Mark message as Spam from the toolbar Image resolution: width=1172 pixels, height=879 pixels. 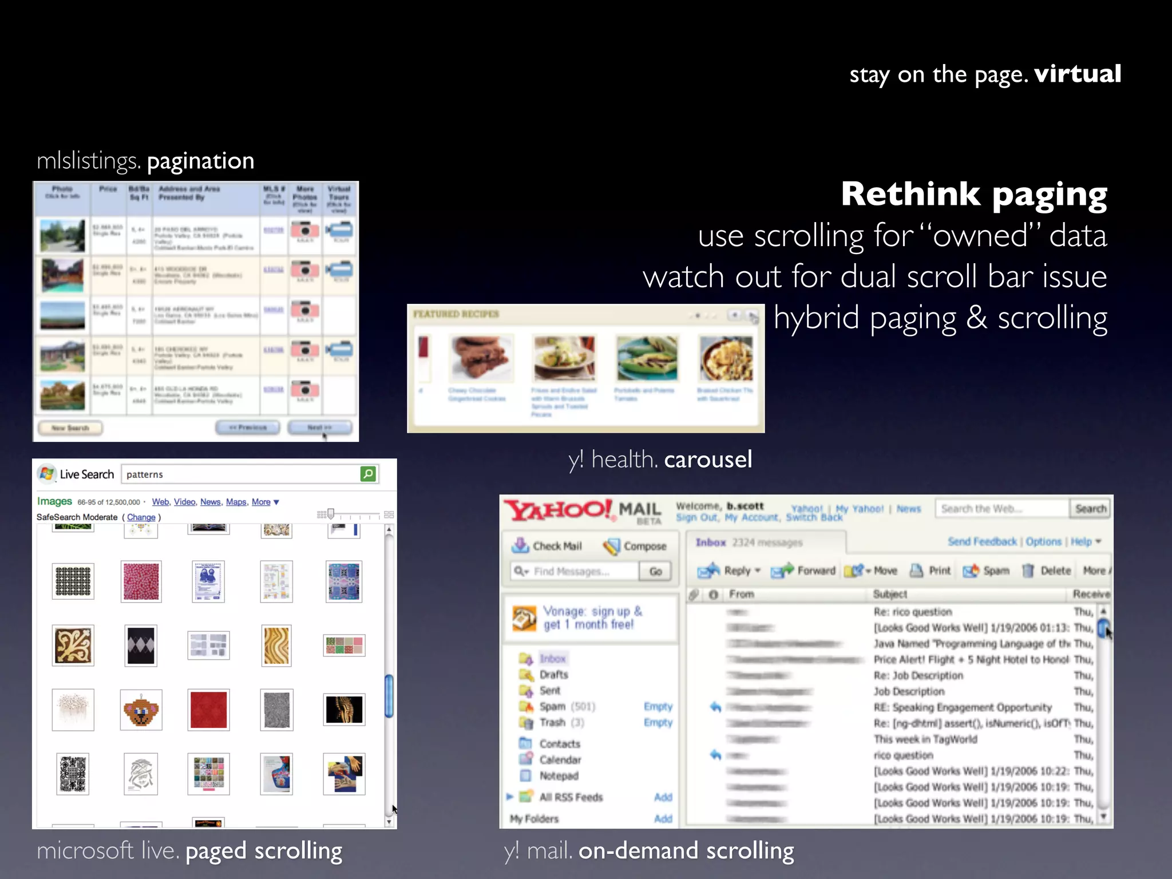pos(986,571)
